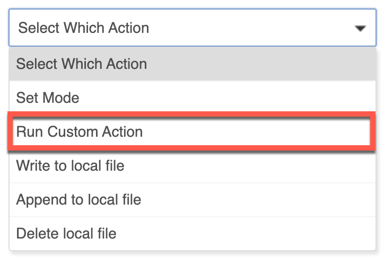Click the Select Which Action field text
384x265 pixels.
pos(83,28)
